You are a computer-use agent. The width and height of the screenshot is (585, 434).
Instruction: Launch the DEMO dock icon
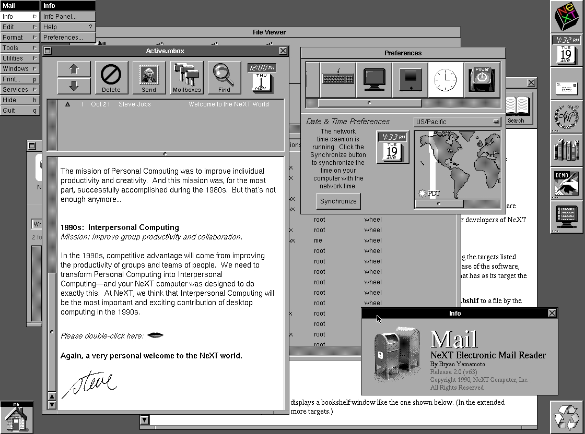click(566, 183)
